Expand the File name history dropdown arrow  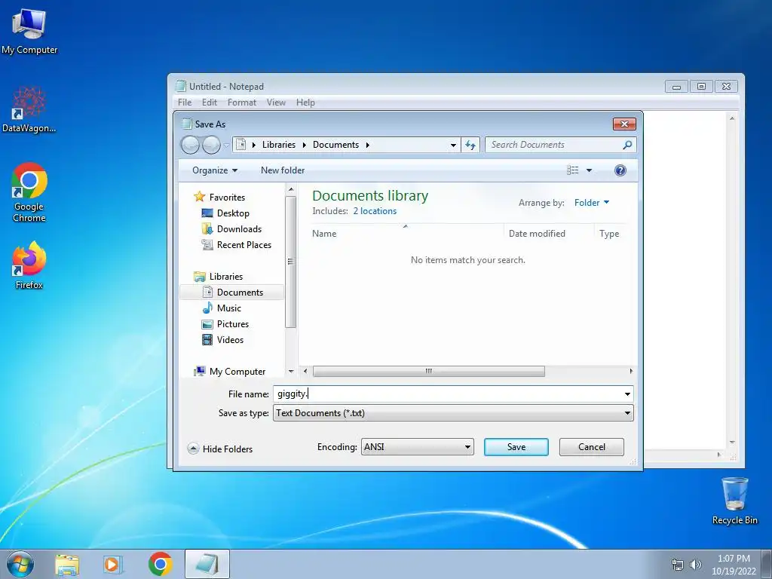point(627,394)
